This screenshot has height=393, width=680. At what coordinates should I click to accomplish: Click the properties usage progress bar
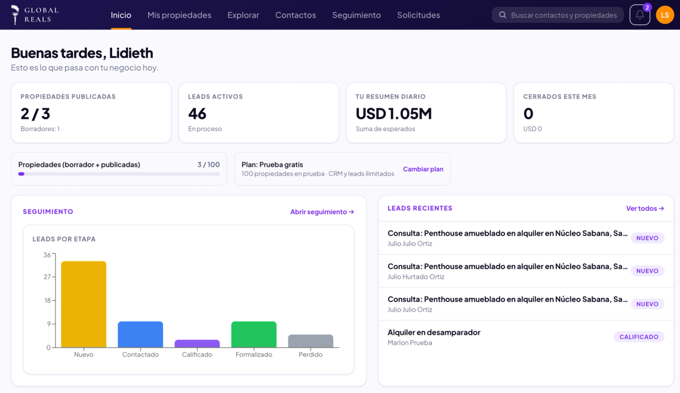tap(119, 174)
